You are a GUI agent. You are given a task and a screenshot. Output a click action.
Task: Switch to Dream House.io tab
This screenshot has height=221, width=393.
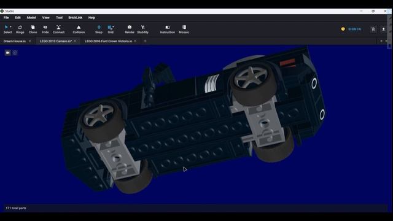pyautogui.click(x=15, y=41)
